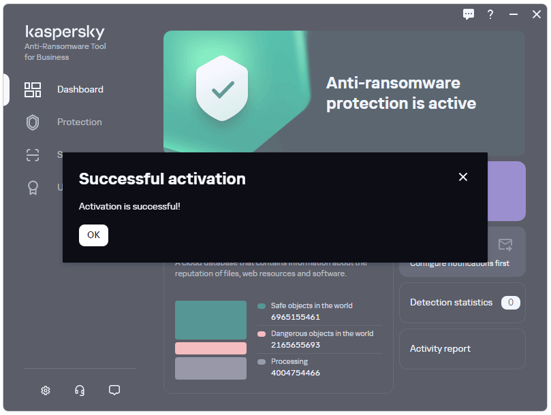The image size is (551, 415).
Task: Open the Activity report
Action: (x=462, y=349)
